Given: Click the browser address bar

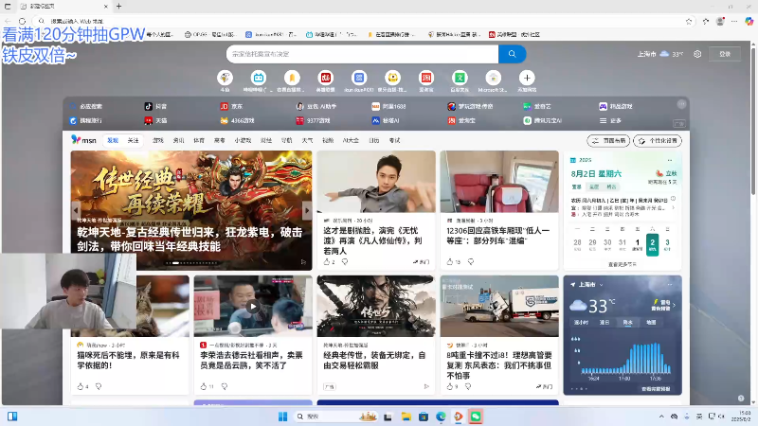Looking at the screenshot, I should pyautogui.click(x=363, y=21).
